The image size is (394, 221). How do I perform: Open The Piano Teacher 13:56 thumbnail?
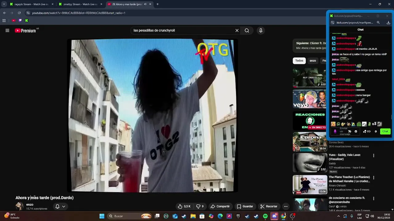[x=310, y=184]
